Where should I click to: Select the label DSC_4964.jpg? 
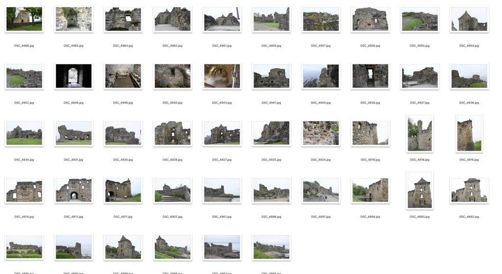pos(123,46)
